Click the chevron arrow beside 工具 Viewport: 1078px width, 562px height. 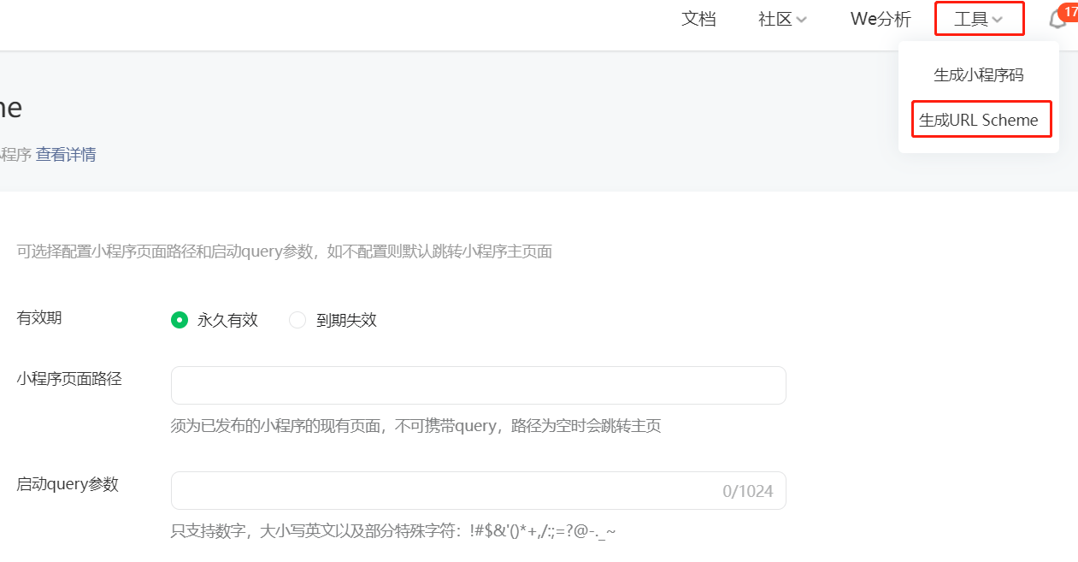997,20
